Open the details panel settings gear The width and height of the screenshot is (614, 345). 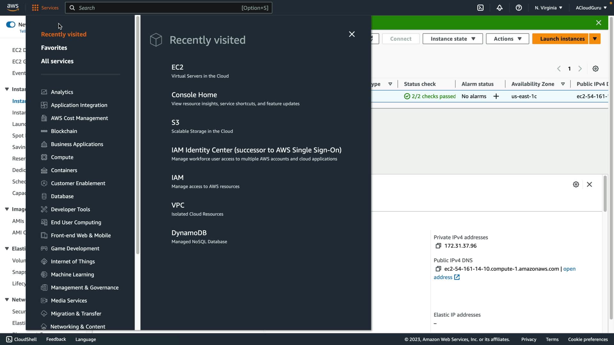(x=576, y=184)
